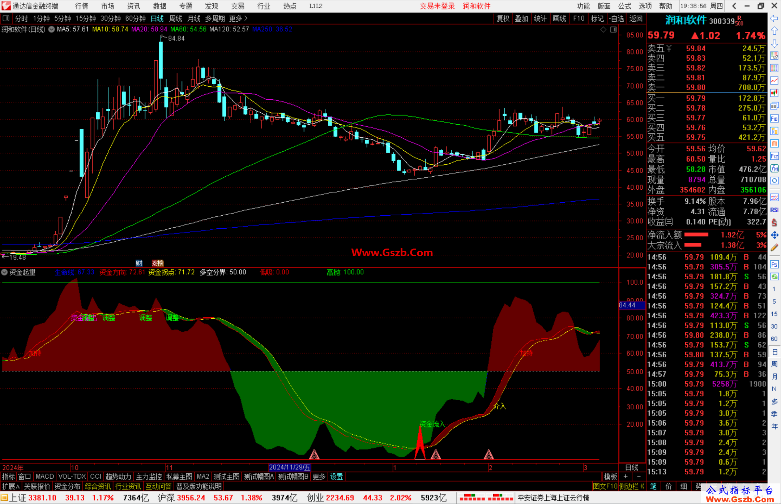Screen dimensions: 781x504
Task: Click the wavy multi-line indicator icon
Action: (x=774, y=197)
